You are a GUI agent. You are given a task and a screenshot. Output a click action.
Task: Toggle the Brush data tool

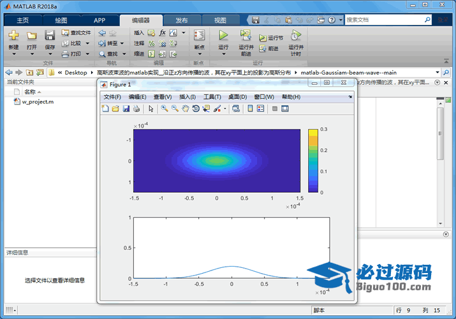217,108
